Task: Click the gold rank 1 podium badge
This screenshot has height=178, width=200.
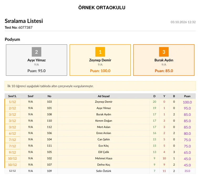Action: pos(100,52)
